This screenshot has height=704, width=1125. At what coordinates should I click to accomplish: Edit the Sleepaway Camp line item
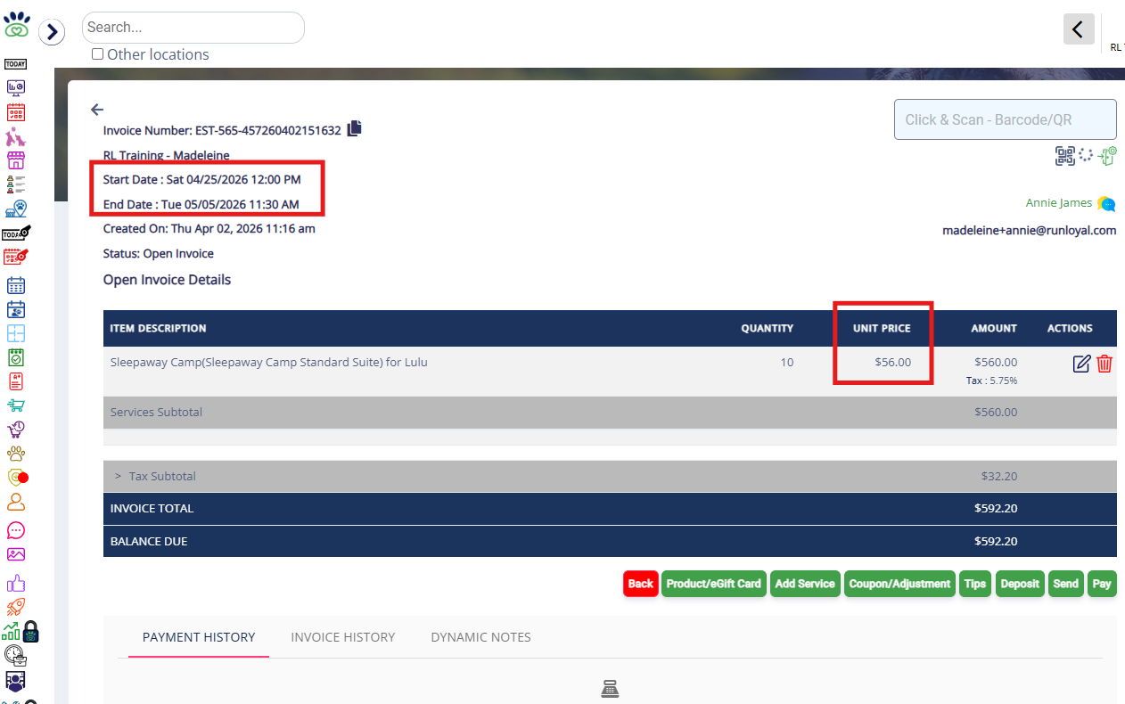(1081, 364)
